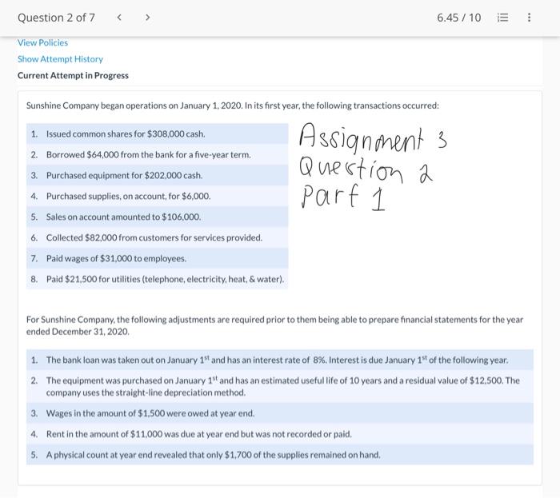The image size is (560, 498).
Task: Go to the previous question arrow
Action: click(119, 17)
